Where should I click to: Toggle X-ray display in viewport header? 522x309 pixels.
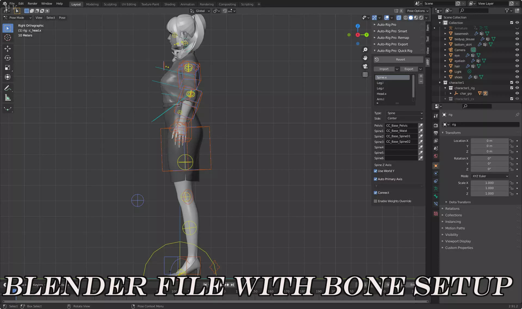(399, 18)
